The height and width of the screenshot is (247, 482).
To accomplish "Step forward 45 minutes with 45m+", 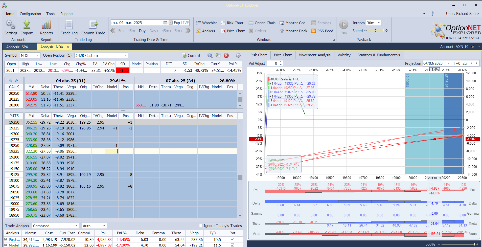I will pyautogui.click(x=167, y=31).
